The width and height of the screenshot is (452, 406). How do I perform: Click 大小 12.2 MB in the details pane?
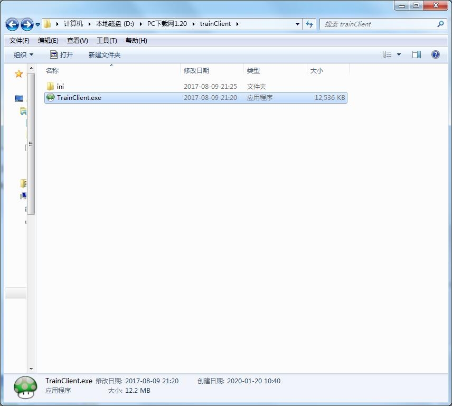[x=129, y=391]
